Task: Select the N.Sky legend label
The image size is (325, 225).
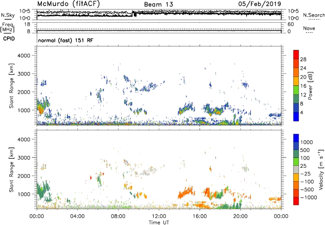Action: coord(8,15)
